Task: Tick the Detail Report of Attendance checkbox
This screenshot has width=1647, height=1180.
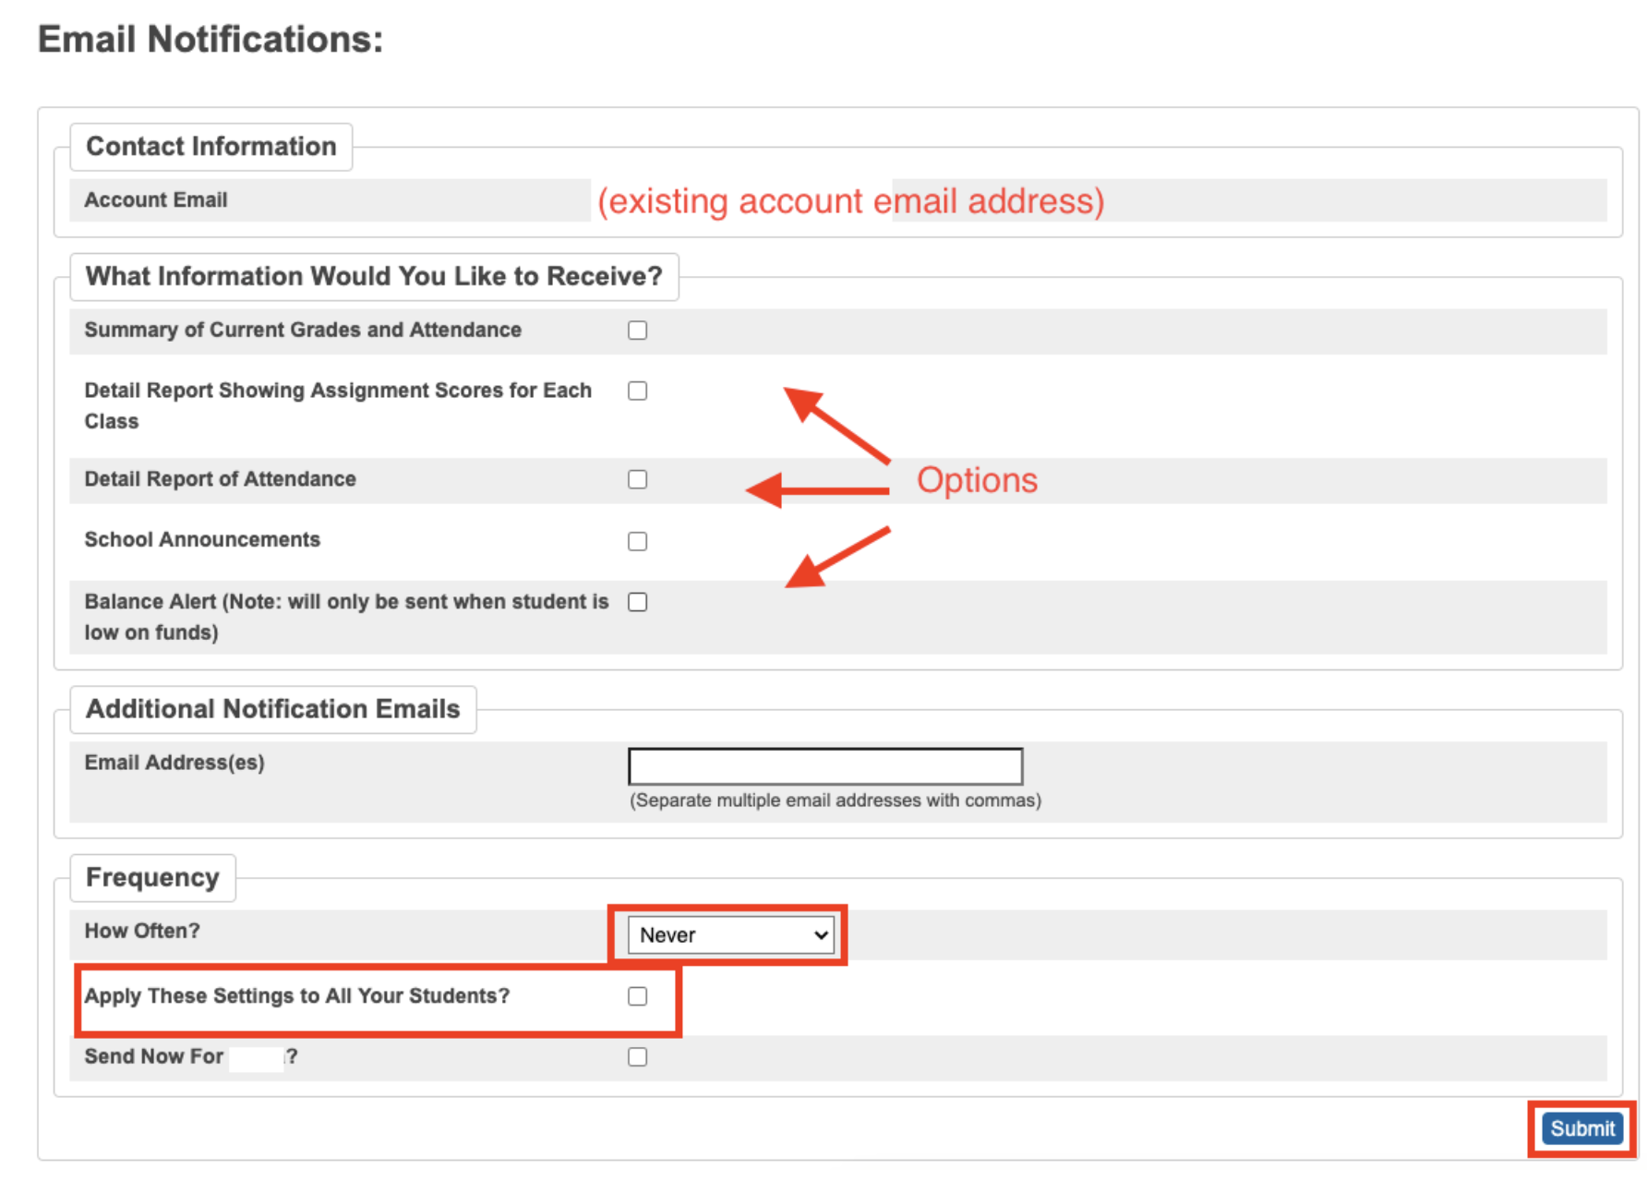Action: tap(637, 480)
